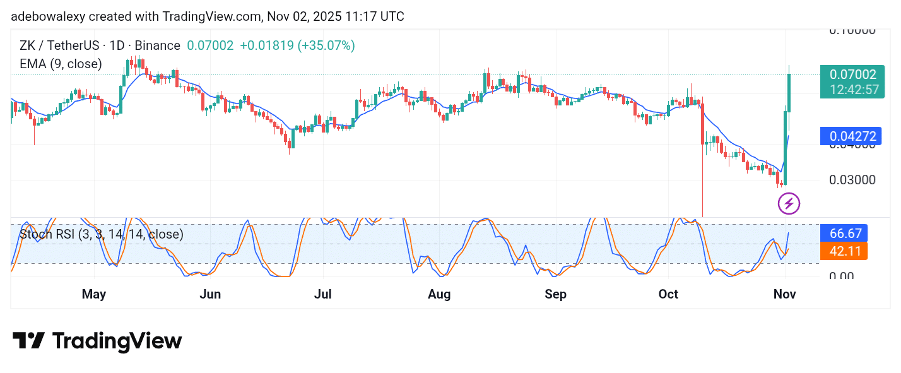This screenshot has width=901, height=373.
Task: Click the purple lightning bolt event icon
Action: click(x=789, y=203)
